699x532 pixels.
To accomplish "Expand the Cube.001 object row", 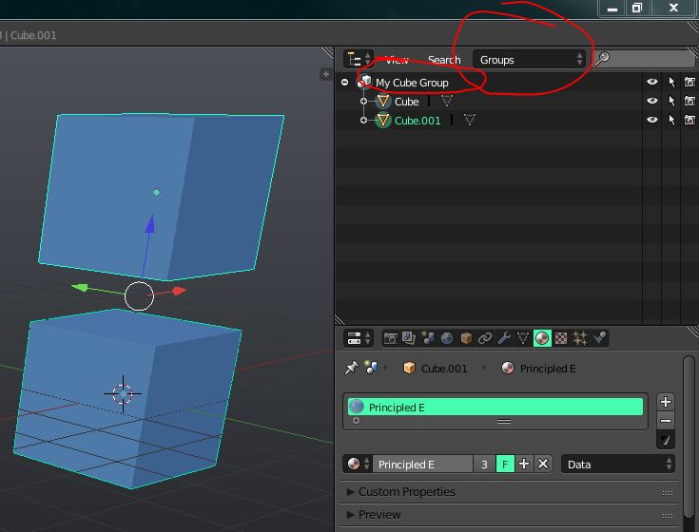I will click(363, 121).
